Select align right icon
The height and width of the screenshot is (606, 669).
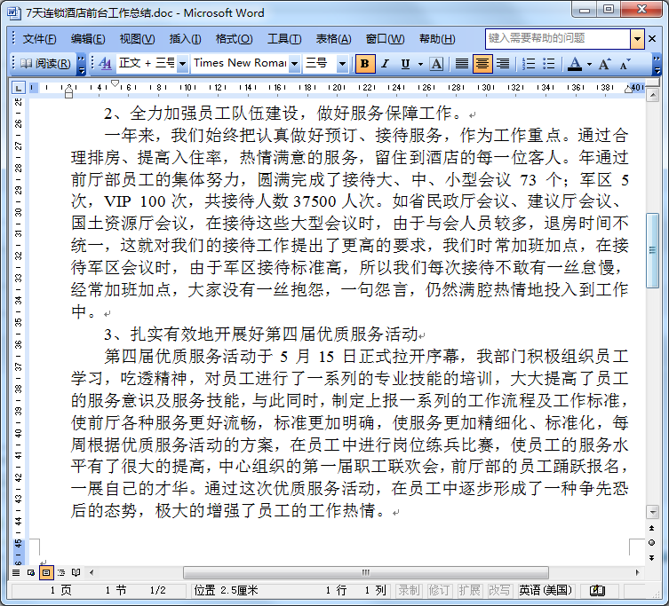(503, 64)
